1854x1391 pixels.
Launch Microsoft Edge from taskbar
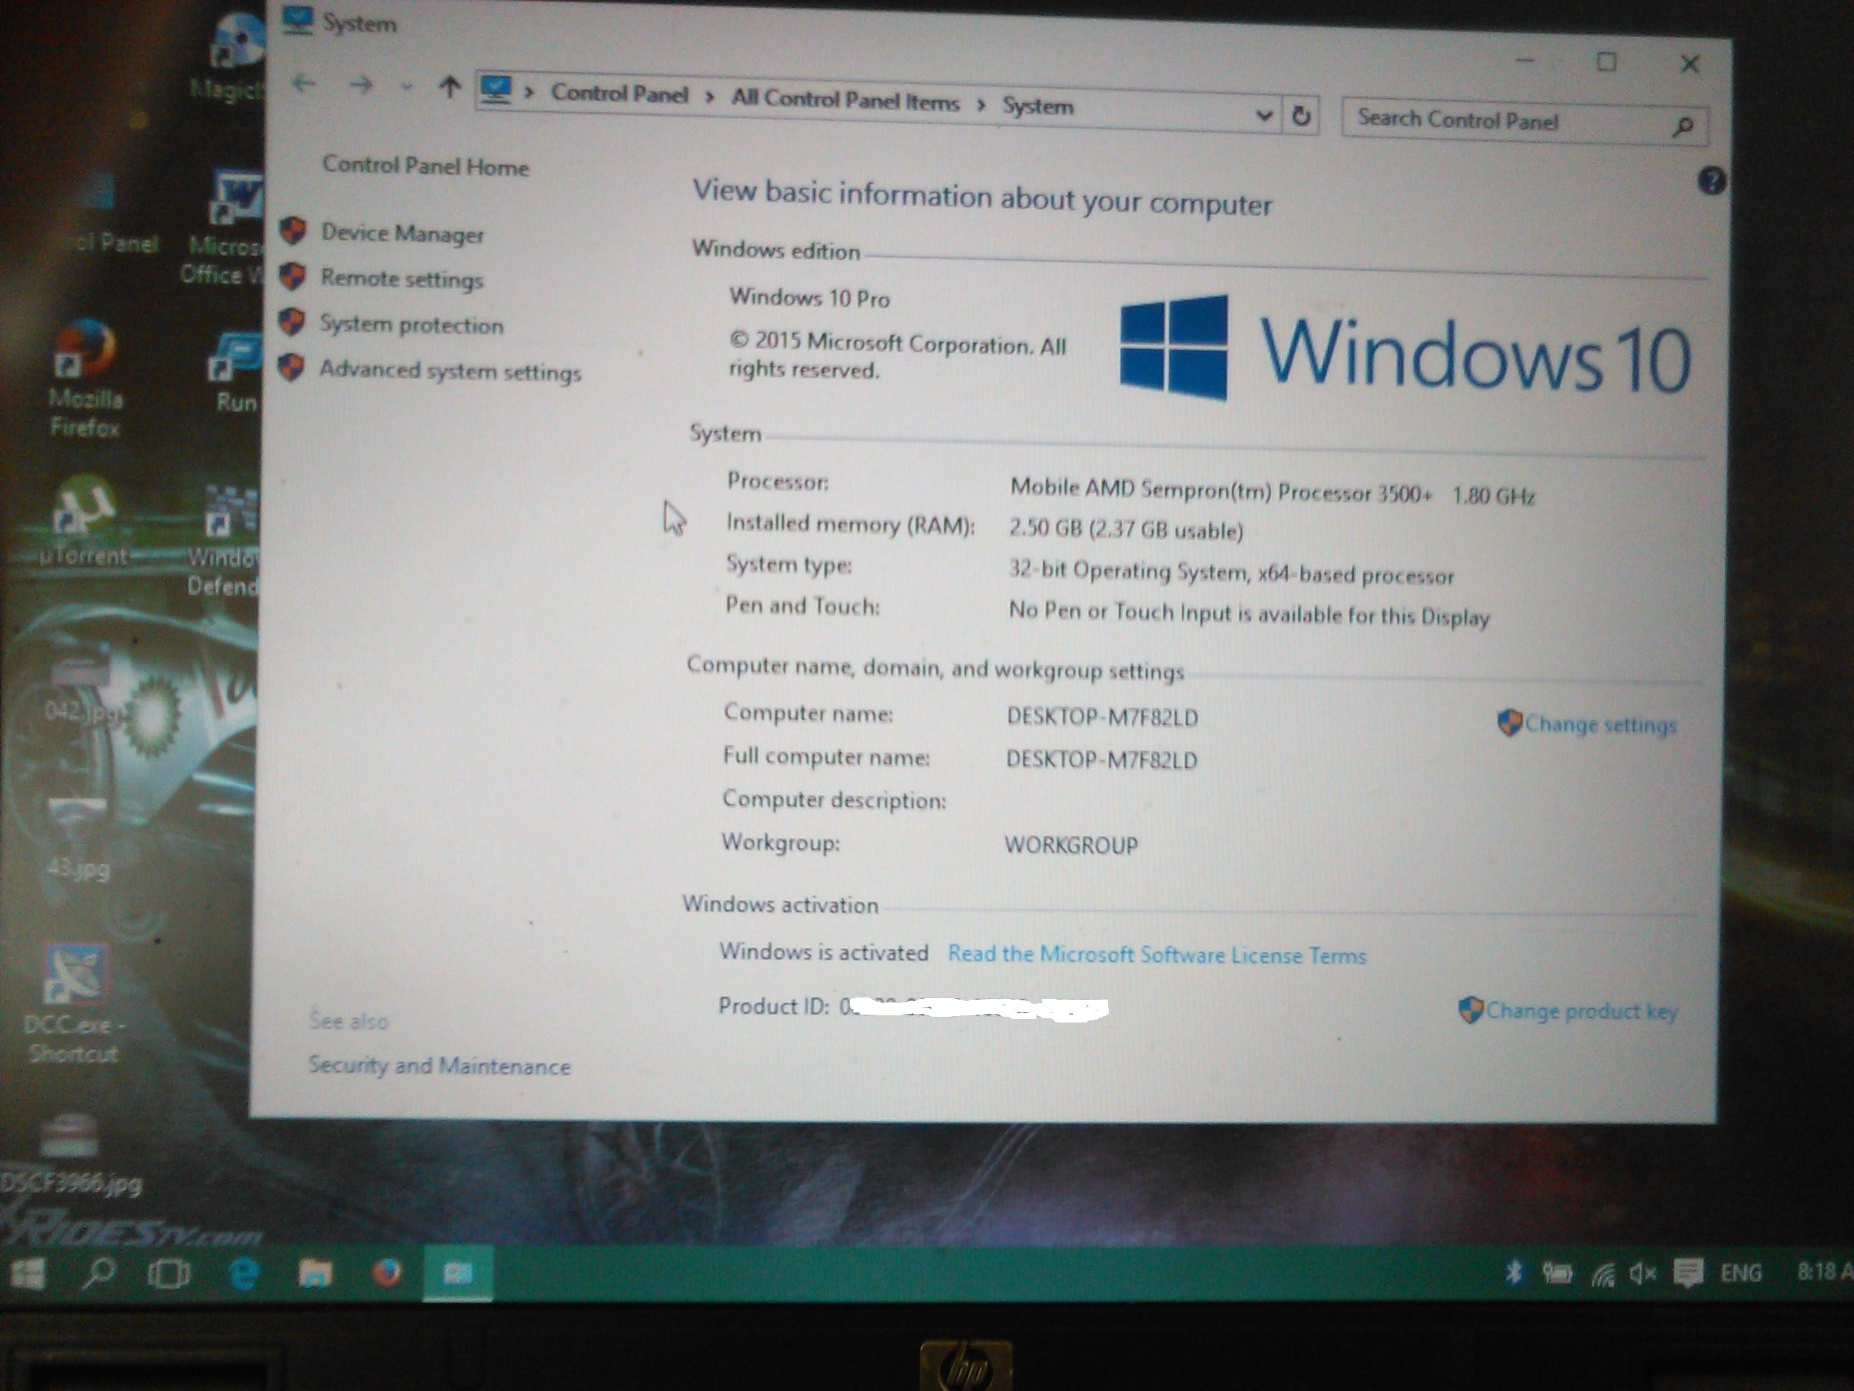pos(244,1274)
